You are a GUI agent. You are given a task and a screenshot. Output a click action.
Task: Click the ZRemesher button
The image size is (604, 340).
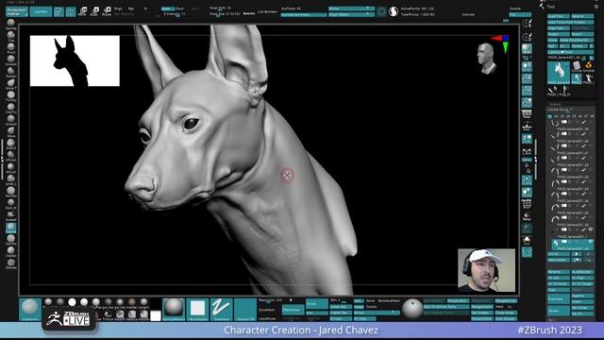(293, 309)
